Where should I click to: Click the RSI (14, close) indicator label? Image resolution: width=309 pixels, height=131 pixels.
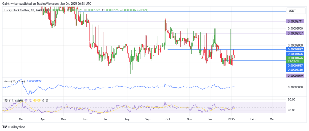pos(14,100)
